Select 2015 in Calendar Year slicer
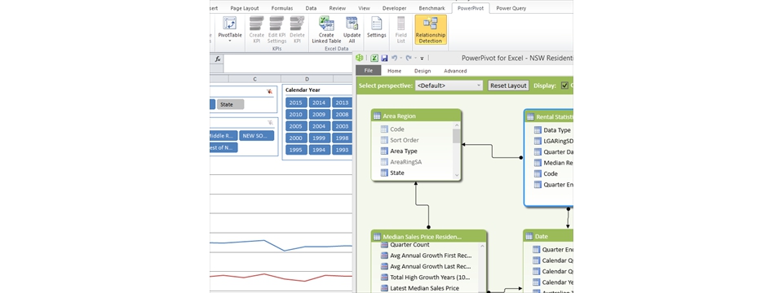The height and width of the screenshot is (293, 783). [x=295, y=103]
